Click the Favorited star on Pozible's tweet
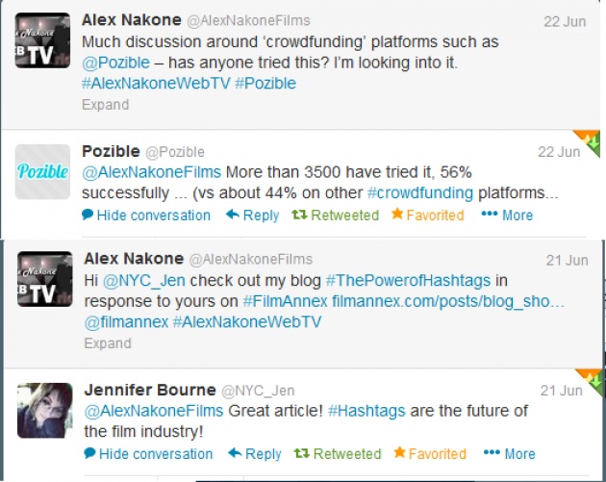 coord(397,214)
